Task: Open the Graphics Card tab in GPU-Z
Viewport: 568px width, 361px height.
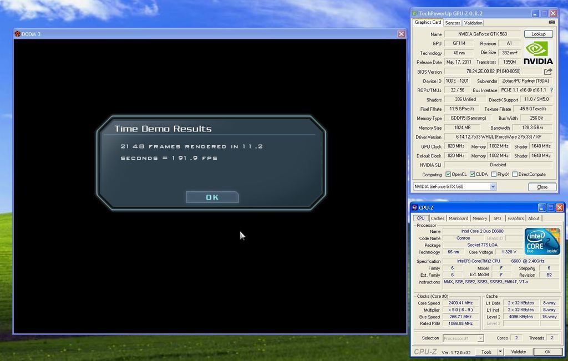Action: pyautogui.click(x=428, y=22)
